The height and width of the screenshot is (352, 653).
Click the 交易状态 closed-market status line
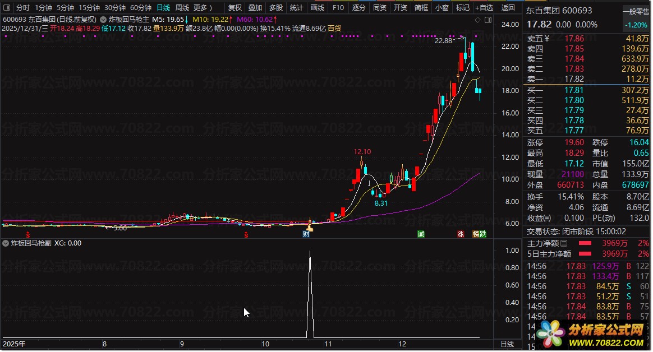coord(576,231)
